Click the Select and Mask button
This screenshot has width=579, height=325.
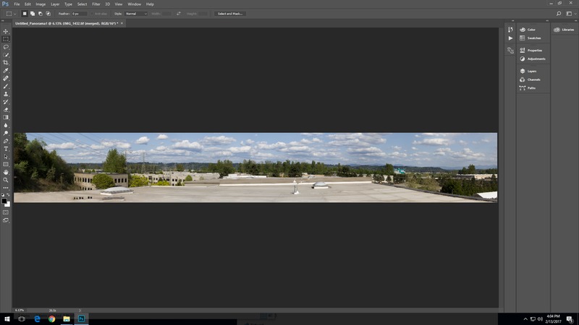(230, 14)
